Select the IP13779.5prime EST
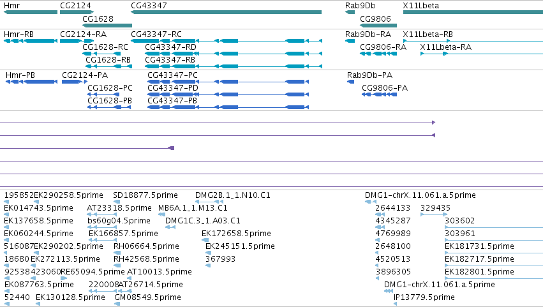This screenshot has width=543, height=307. tap(395, 304)
